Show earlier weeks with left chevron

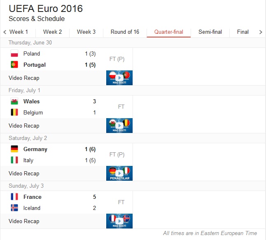[5, 32]
